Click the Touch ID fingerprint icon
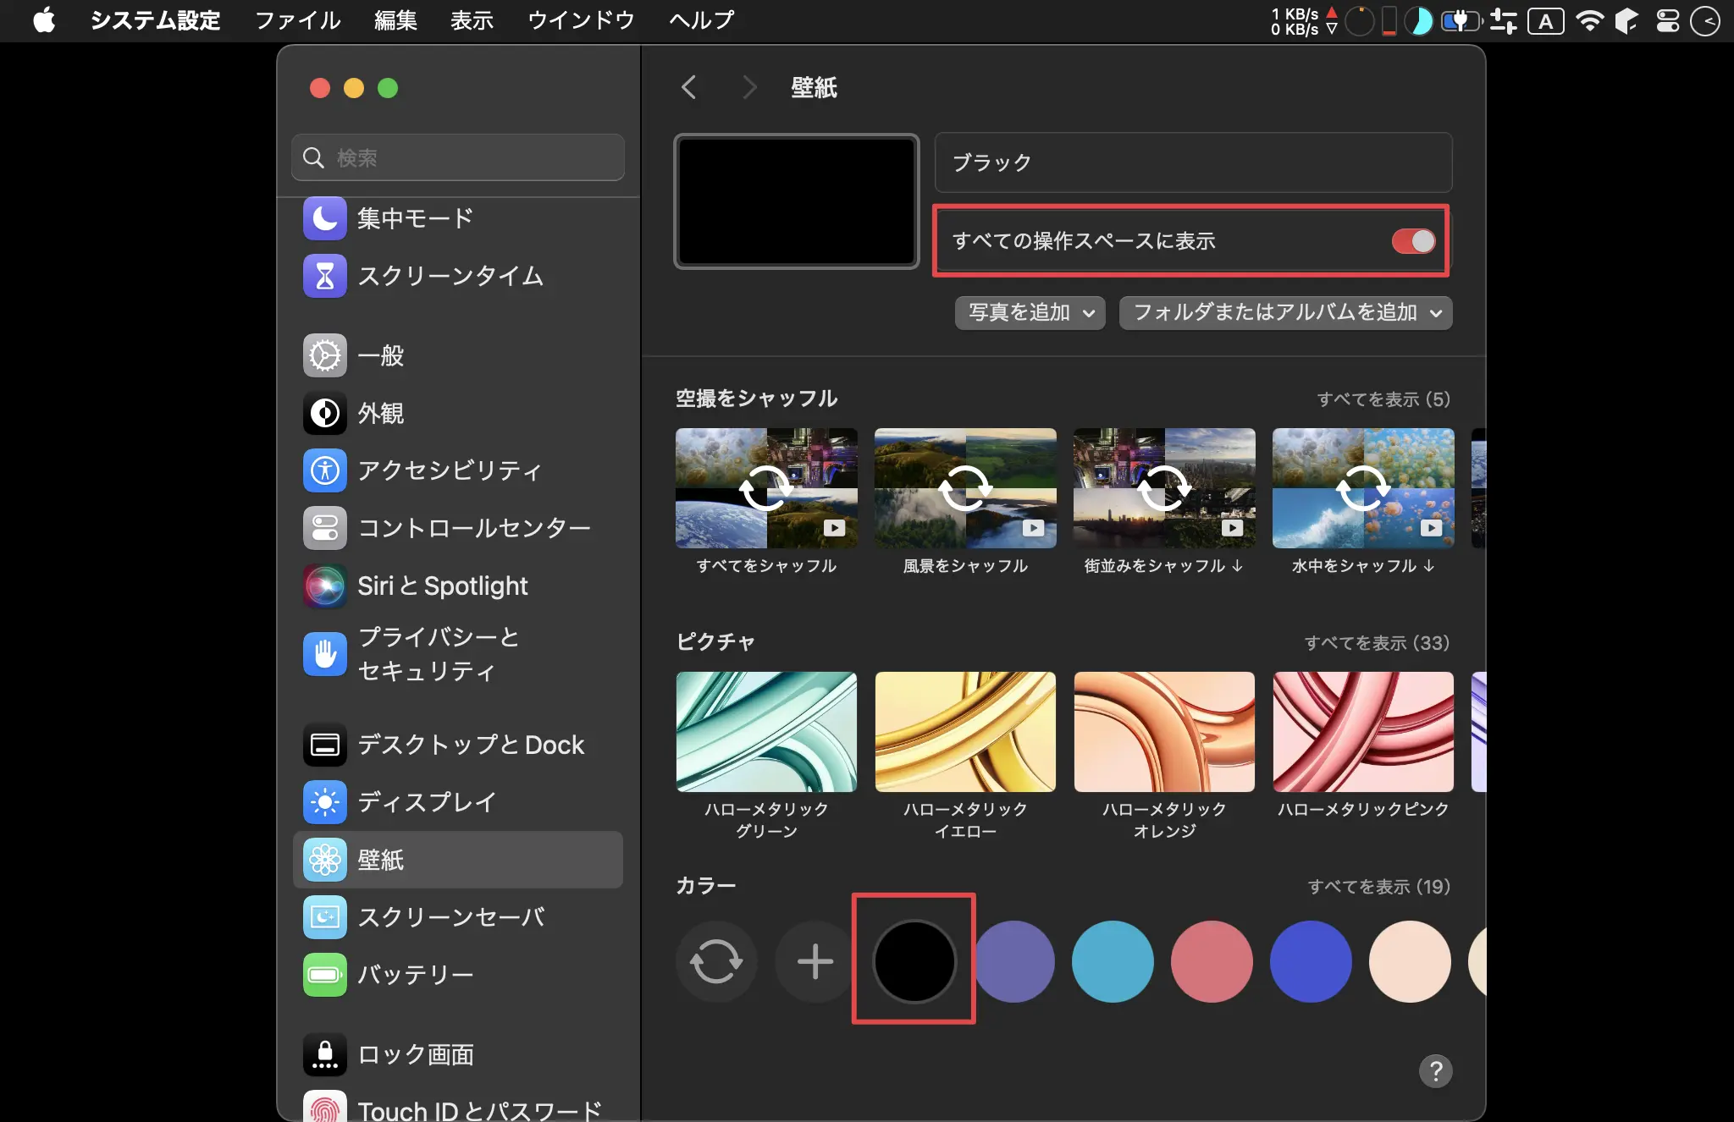 (325, 1107)
